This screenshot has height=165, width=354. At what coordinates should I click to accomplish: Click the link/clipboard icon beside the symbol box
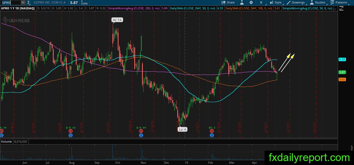click(x=29, y=2)
